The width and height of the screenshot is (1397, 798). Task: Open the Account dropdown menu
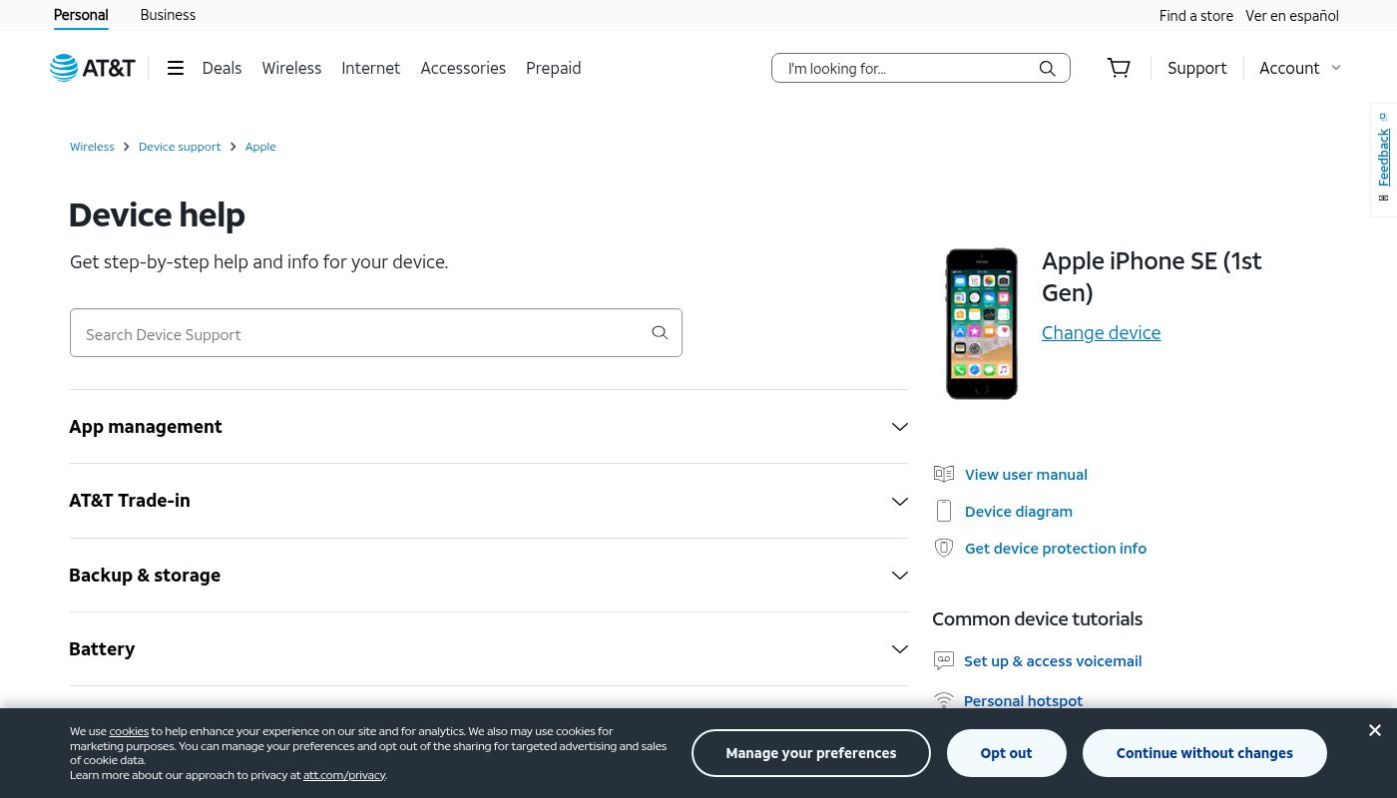pyautogui.click(x=1299, y=68)
